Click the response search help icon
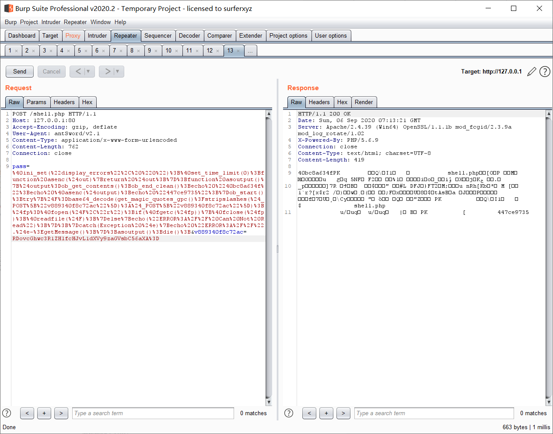This screenshot has width=553, height=434. pos(289,413)
